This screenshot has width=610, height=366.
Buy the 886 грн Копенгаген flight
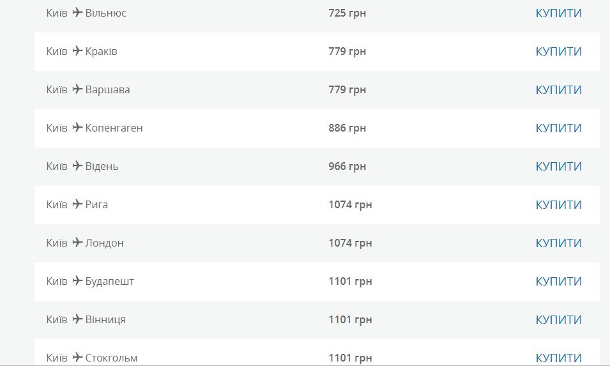558,128
